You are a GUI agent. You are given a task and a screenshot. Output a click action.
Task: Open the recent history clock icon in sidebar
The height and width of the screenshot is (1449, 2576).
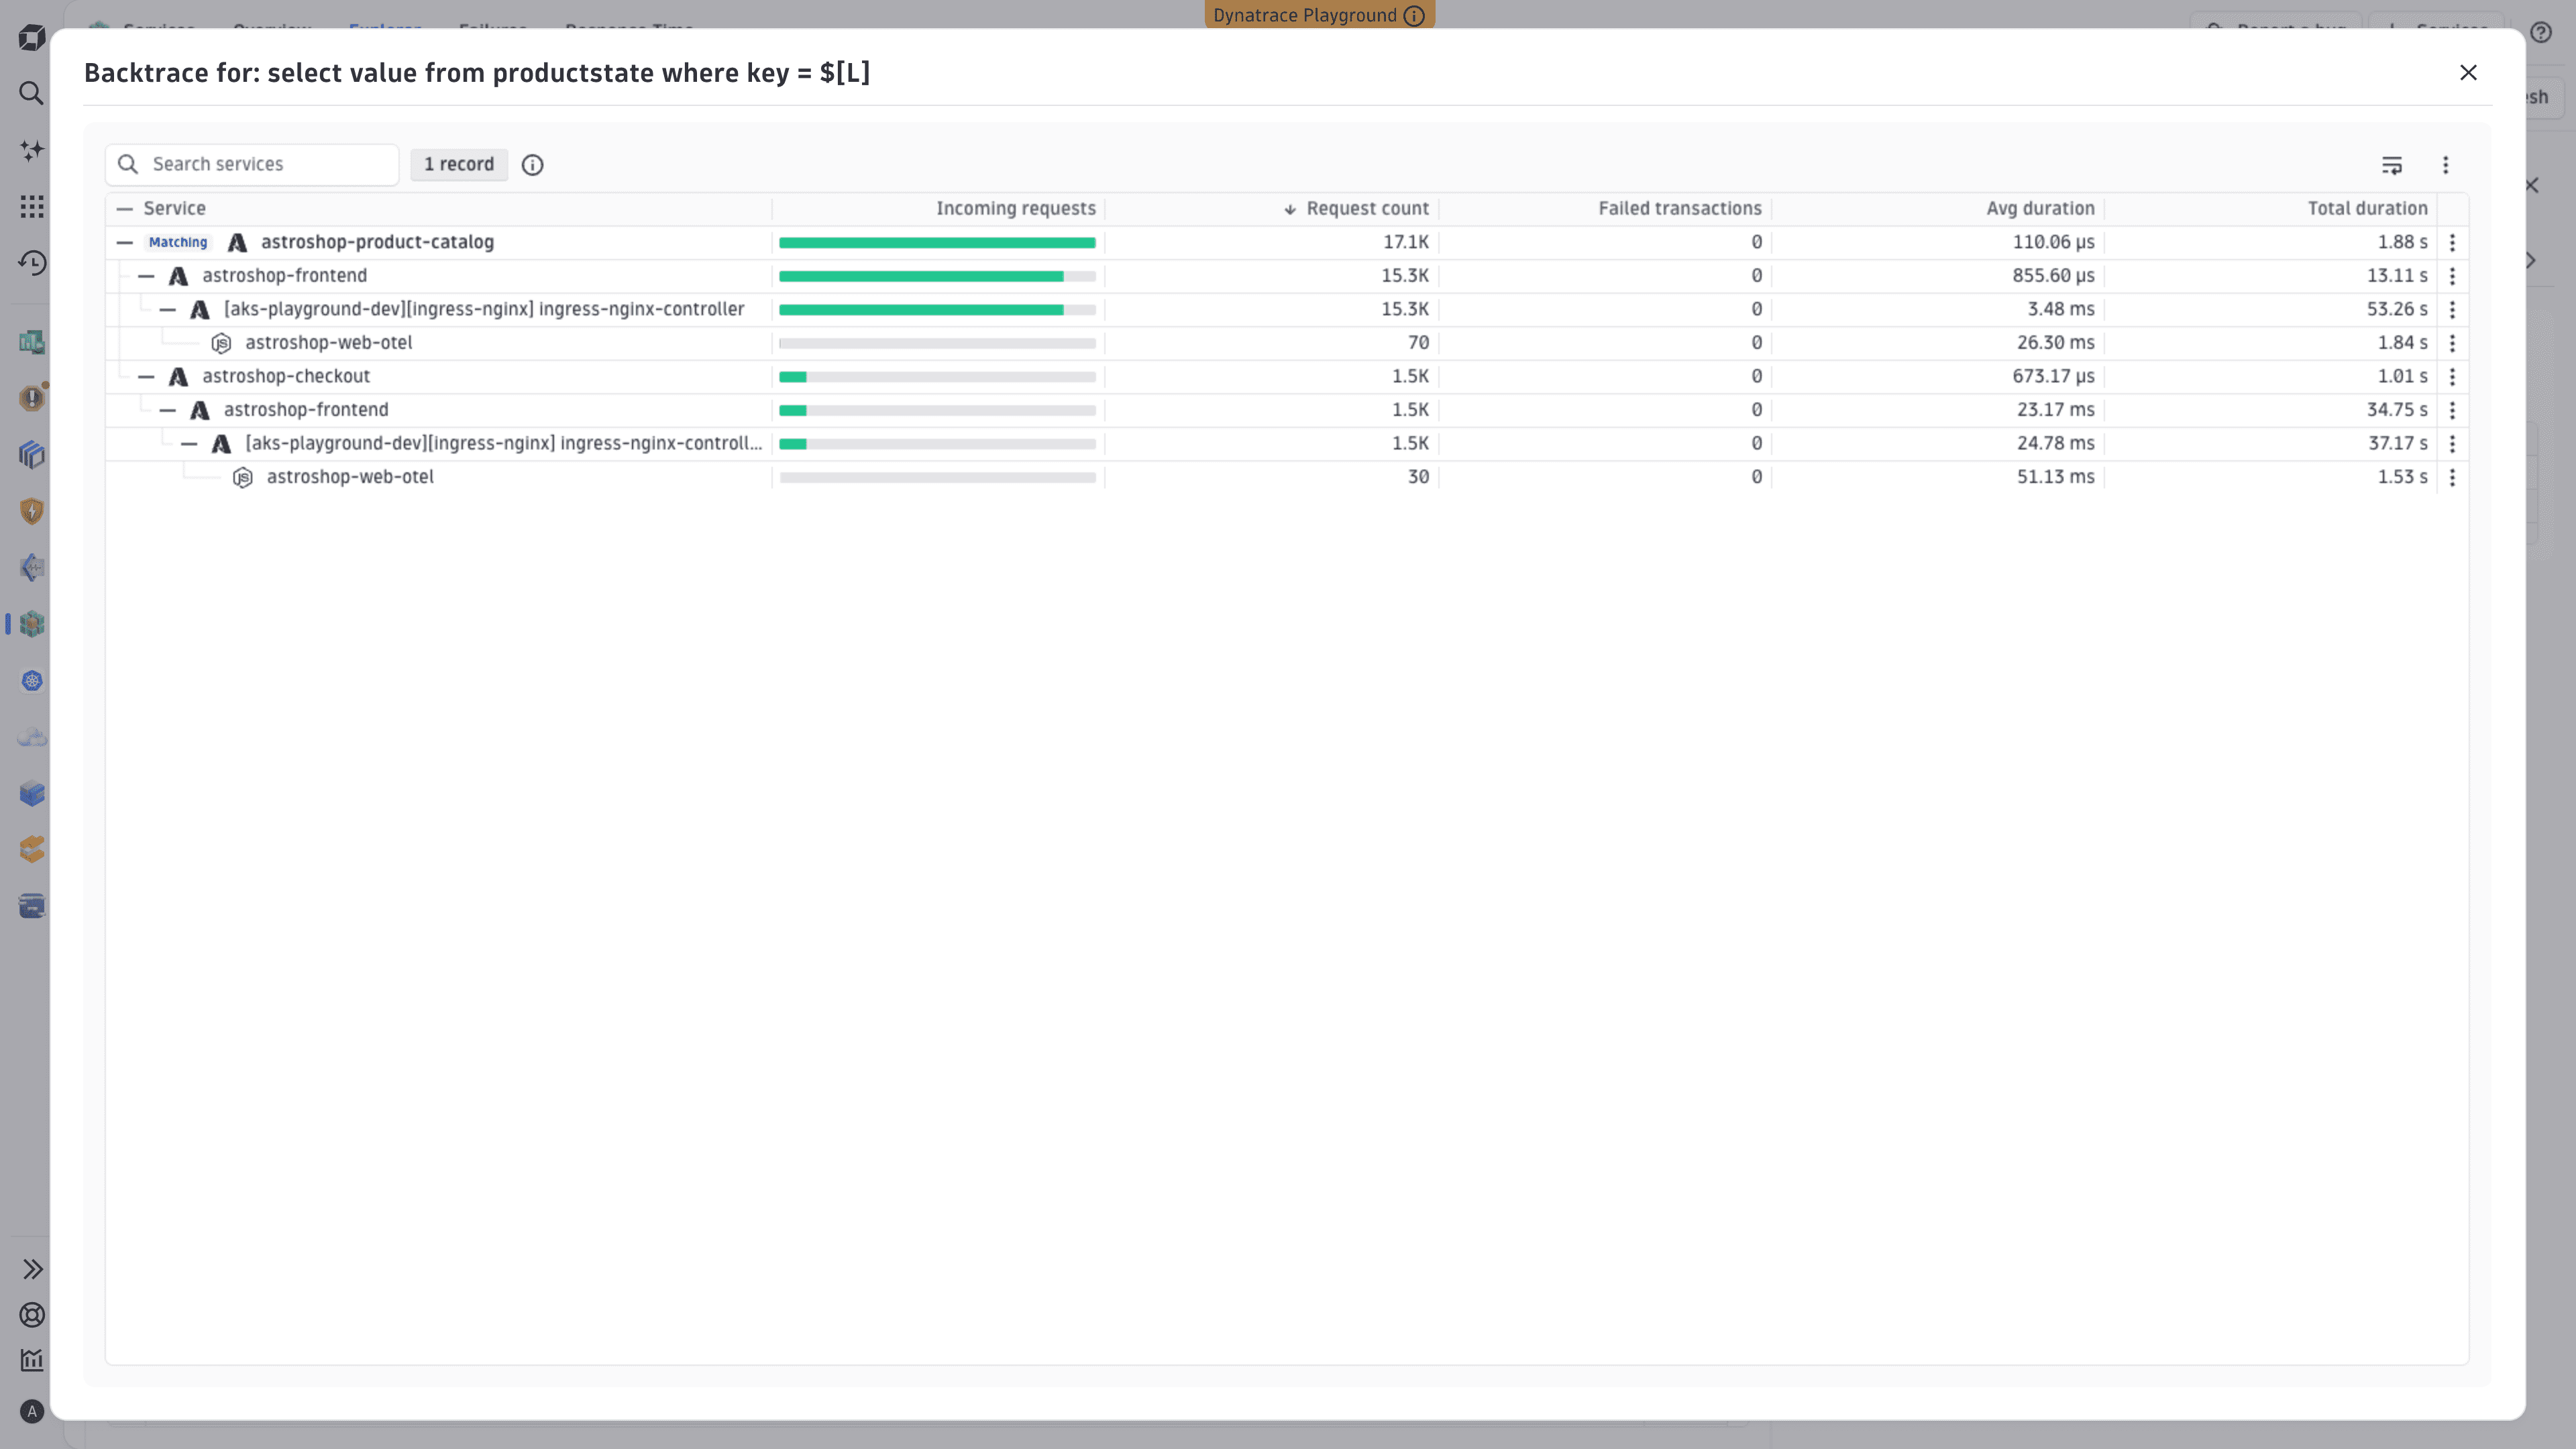pyautogui.click(x=32, y=263)
